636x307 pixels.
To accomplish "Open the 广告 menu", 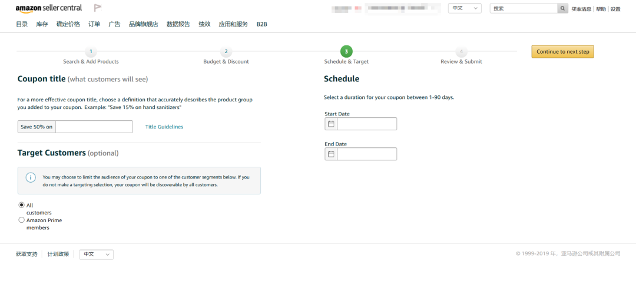I will point(114,24).
